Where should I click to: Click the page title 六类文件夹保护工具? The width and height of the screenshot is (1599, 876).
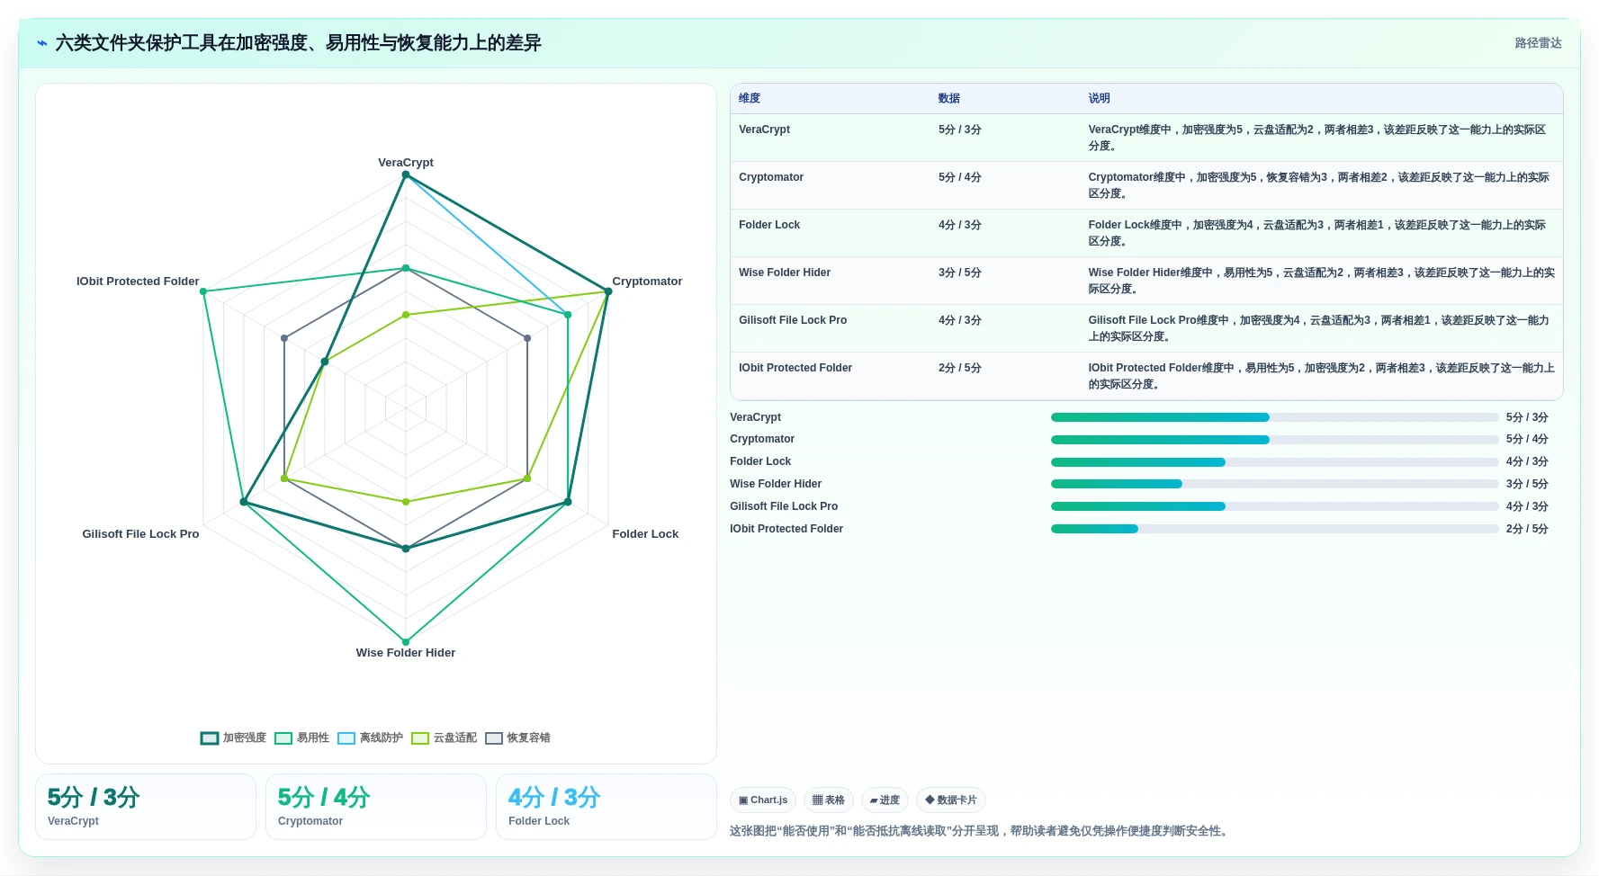click(x=298, y=43)
